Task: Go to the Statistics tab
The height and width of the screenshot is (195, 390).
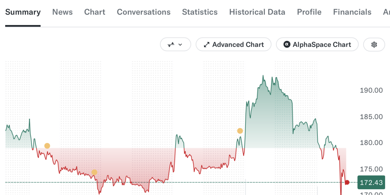Action: click(x=200, y=12)
